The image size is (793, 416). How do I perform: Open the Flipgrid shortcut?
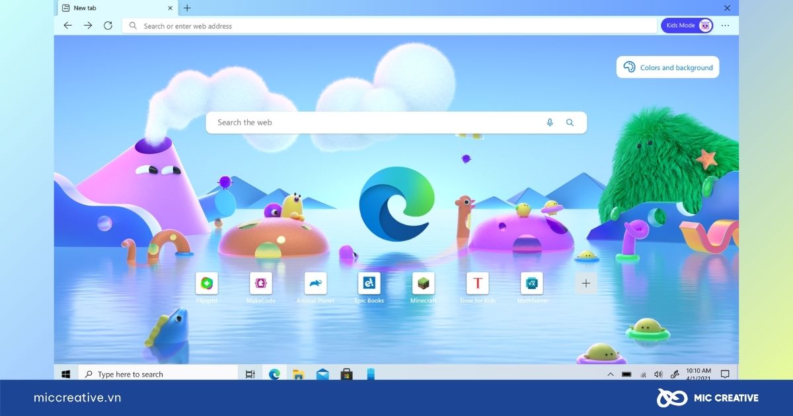206,284
